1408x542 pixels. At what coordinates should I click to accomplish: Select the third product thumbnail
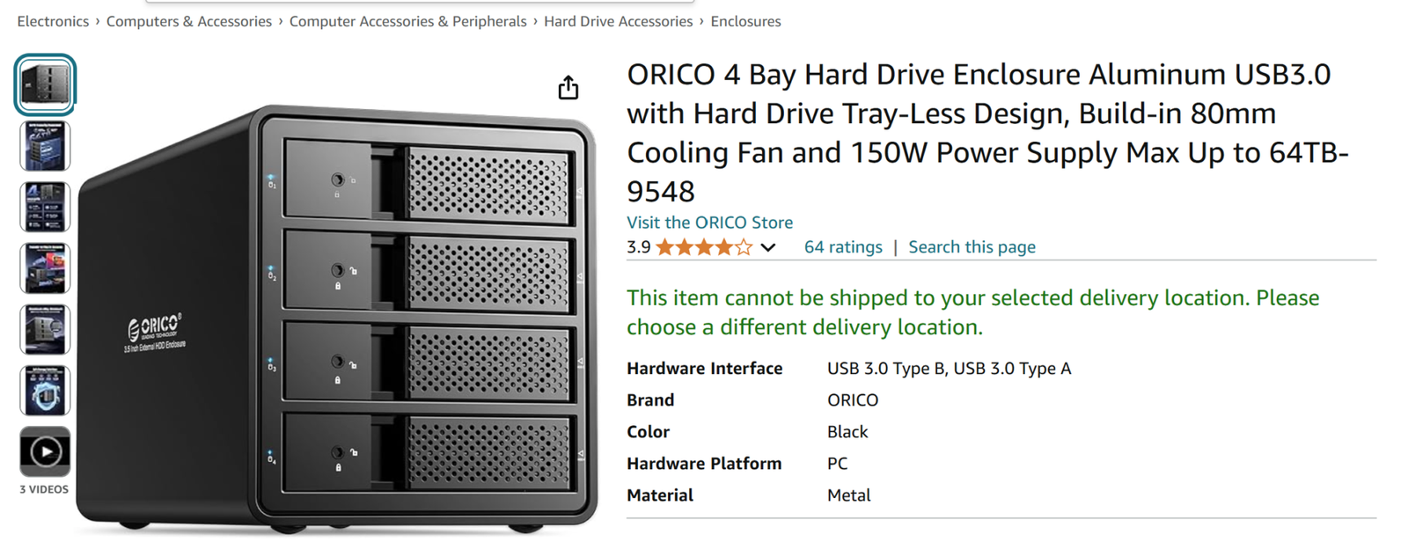click(x=45, y=207)
